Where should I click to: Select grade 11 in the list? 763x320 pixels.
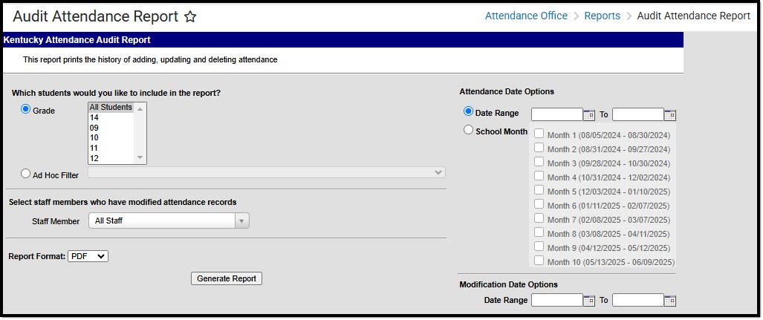111,148
